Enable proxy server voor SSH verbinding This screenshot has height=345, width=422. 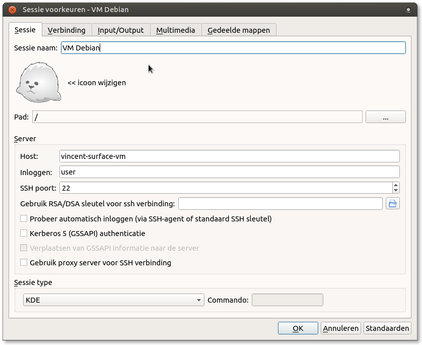point(24,263)
